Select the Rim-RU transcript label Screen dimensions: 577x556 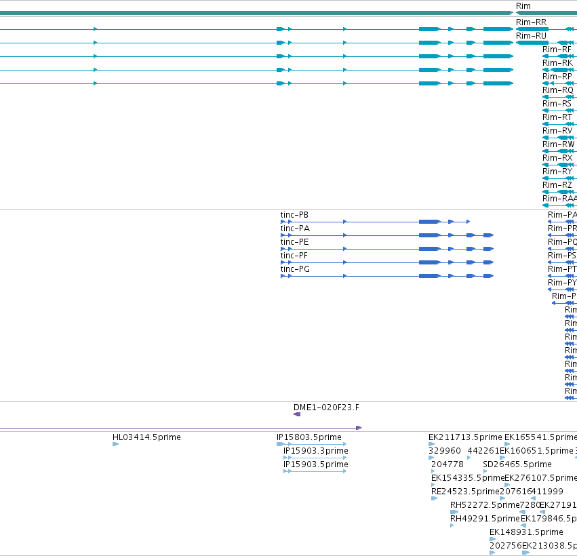[531, 36]
